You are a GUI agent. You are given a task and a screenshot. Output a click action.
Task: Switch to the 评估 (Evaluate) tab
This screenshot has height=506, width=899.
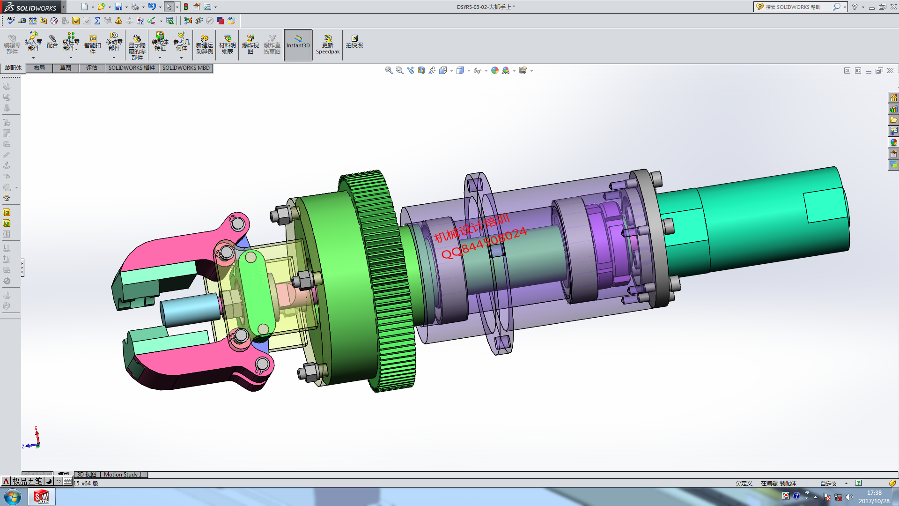[x=92, y=68]
